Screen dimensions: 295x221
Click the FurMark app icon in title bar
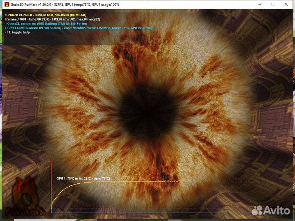(7, 4)
